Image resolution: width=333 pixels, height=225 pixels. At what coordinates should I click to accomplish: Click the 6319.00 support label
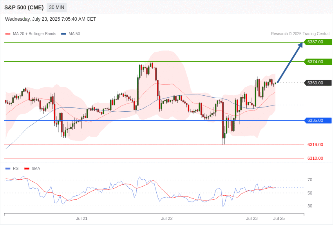[x=315, y=145]
